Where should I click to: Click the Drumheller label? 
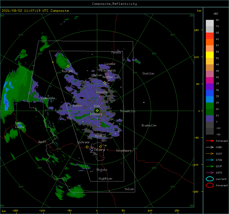point(149,125)
